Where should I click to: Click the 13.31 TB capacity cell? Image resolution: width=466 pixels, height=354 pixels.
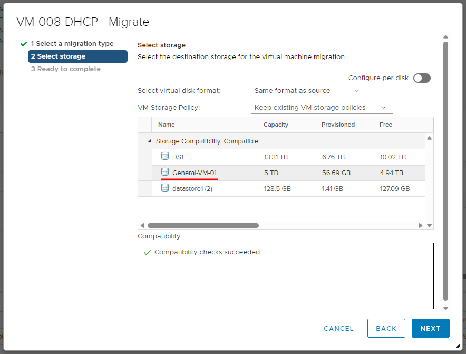point(276,157)
